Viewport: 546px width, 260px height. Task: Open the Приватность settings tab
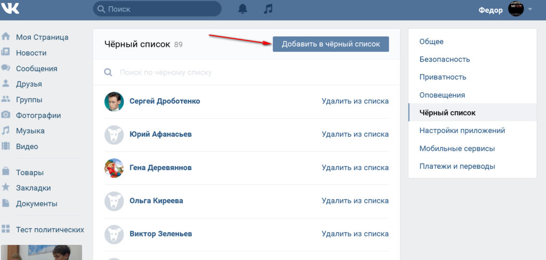click(x=472, y=77)
